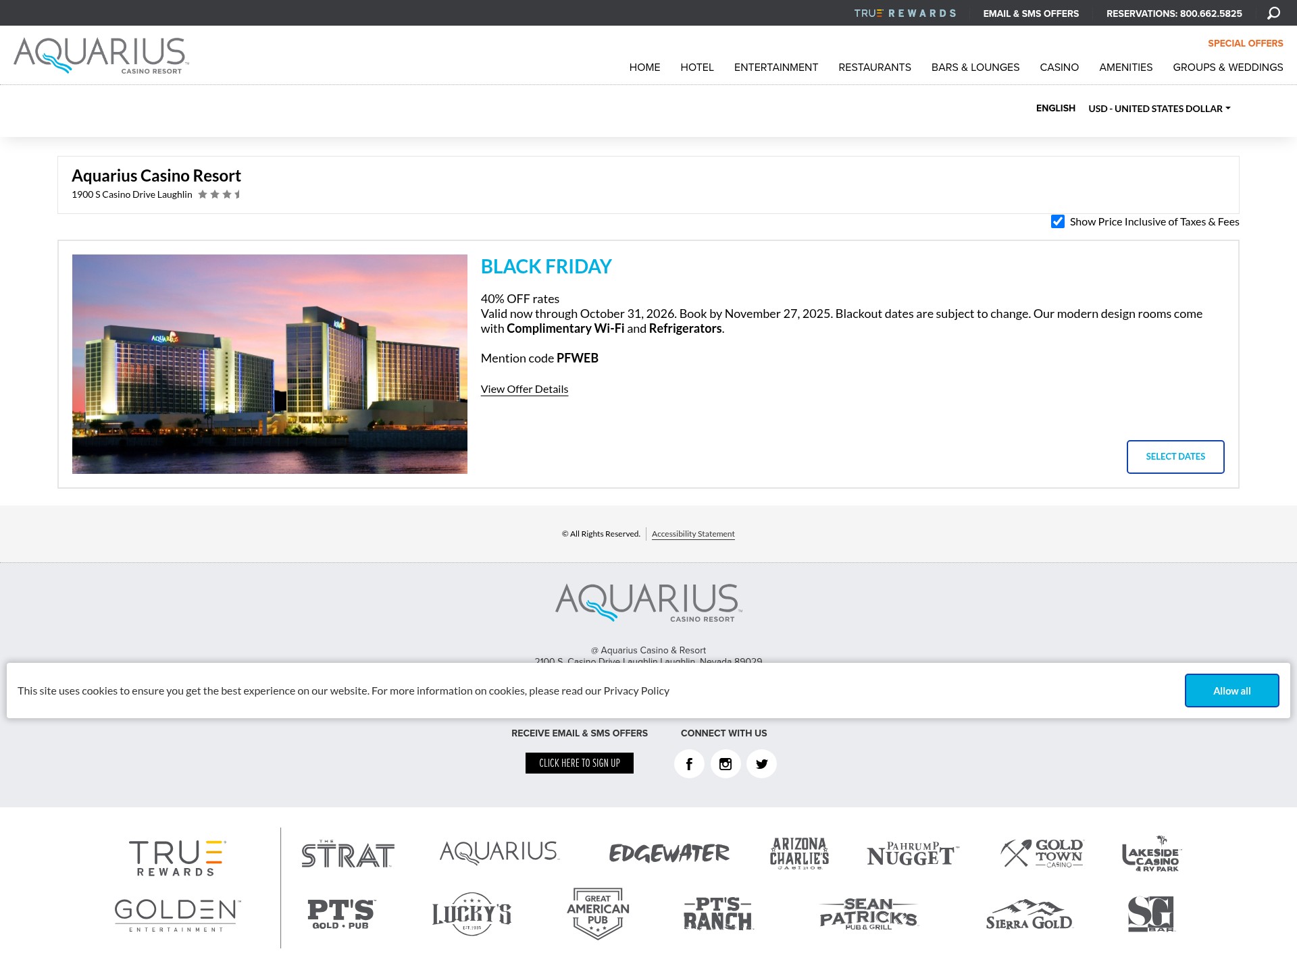Viewport: 1297px width, 972px height.
Task: Open View Offer Details link
Action: pyautogui.click(x=524, y=389)
